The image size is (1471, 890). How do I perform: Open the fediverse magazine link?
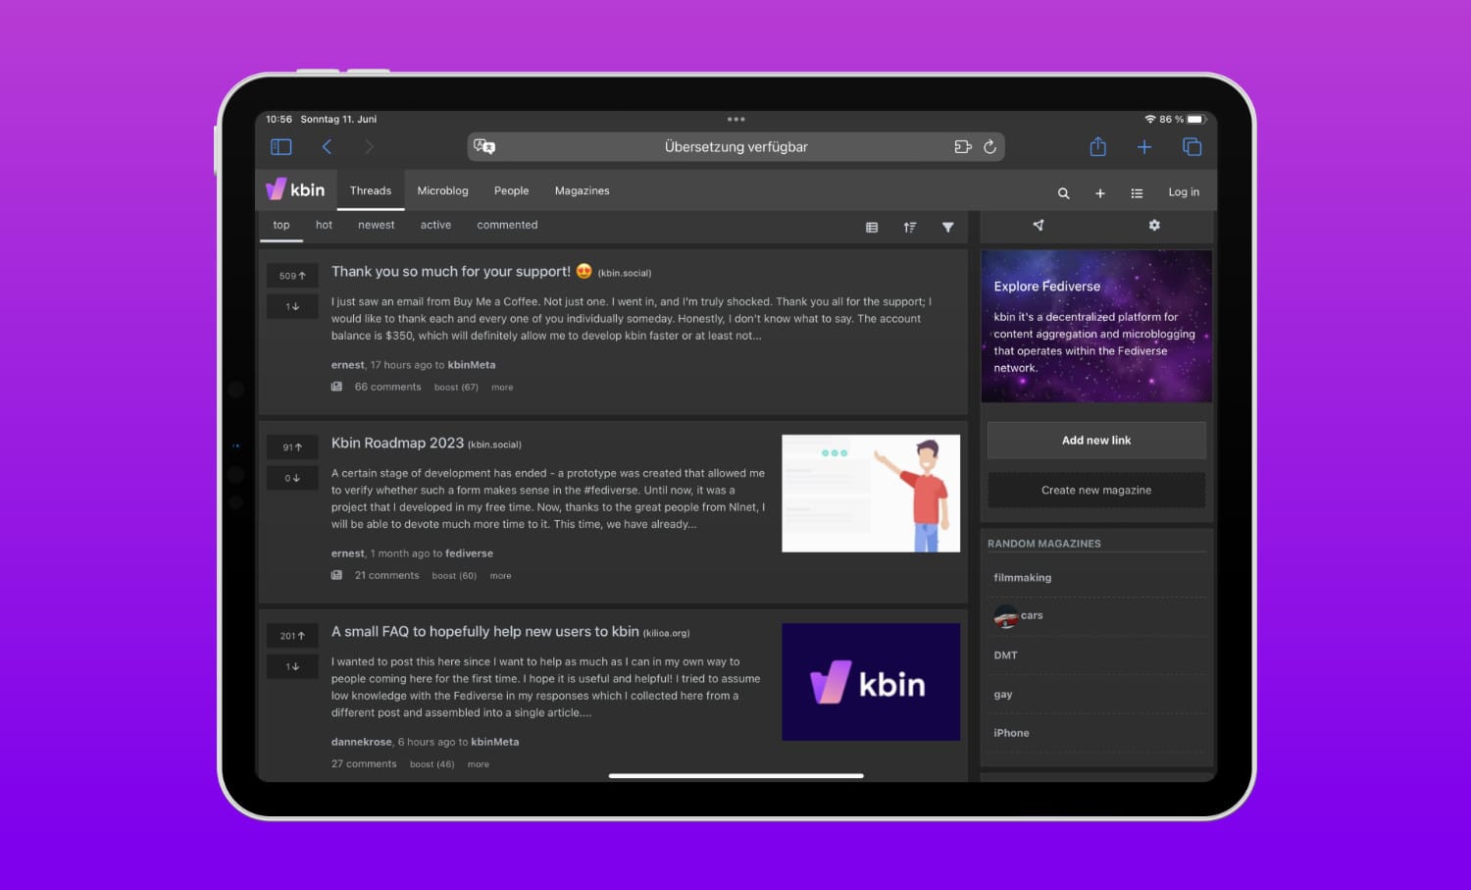(469, 553)
